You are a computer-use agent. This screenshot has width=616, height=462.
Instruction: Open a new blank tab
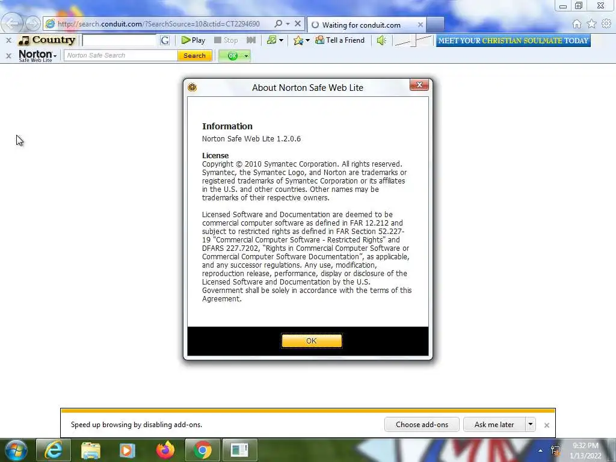coord(436,25)
